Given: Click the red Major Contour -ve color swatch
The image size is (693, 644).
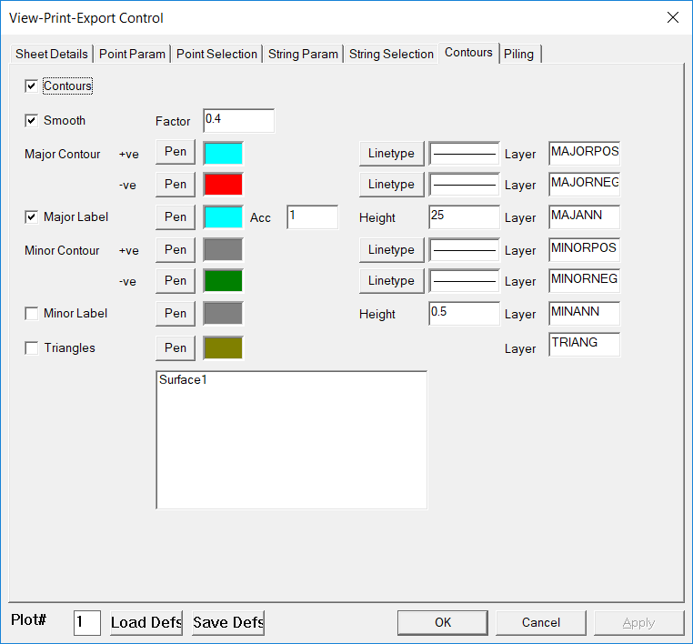Looking at the screenshot, I should coord(223,185).
